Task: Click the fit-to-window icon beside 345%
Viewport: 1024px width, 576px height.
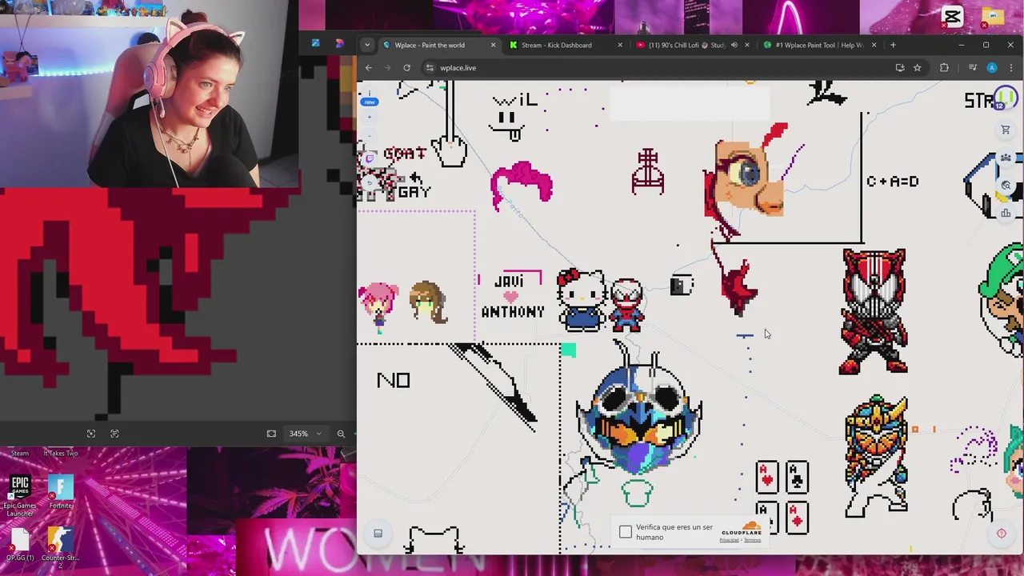Action: 271,434
